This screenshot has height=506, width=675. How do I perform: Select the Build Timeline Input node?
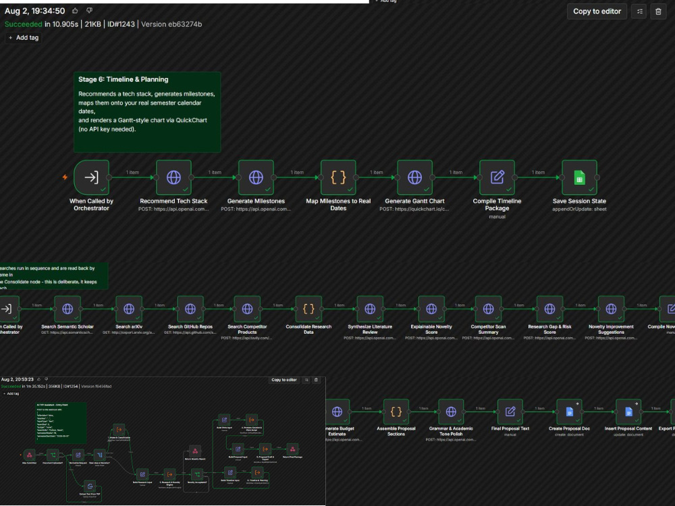[230, 472]
